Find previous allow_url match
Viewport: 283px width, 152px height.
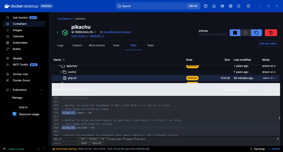[x=93, y=139]
